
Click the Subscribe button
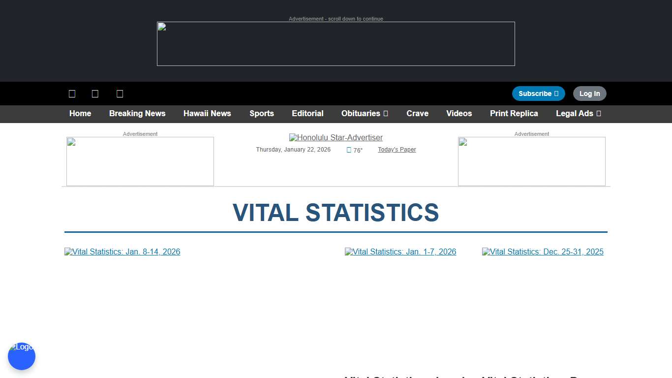(x=538, y=94)
